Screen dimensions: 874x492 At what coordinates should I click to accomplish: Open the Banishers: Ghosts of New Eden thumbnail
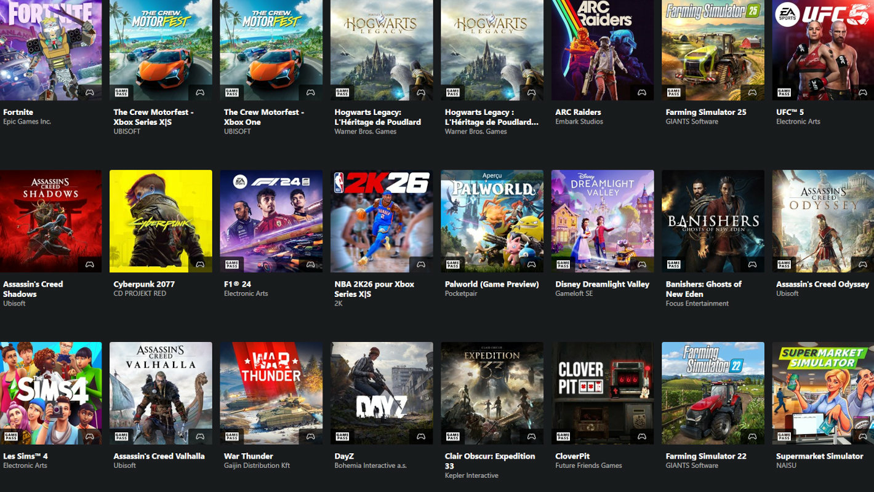[x=712, y=221]
